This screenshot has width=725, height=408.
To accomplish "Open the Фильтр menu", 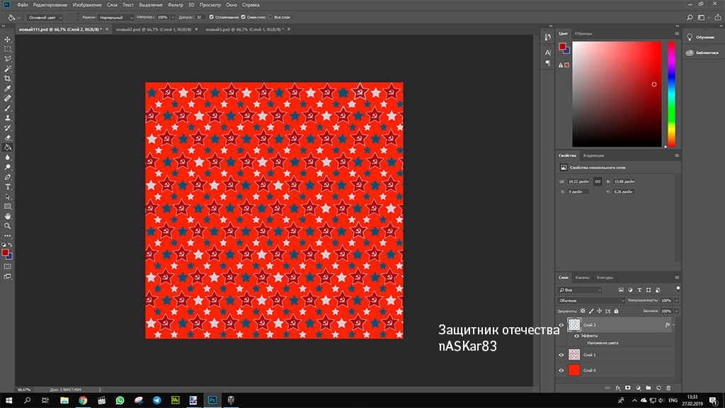I will [175, 5].
